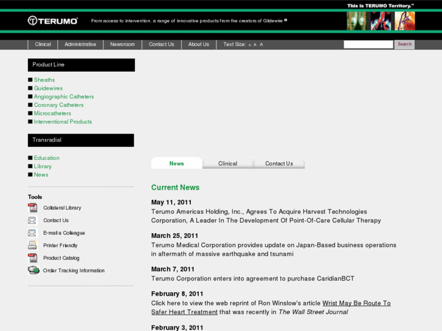Select largest text size A
The height and width of the screenshot is (331, 442).
261,44
